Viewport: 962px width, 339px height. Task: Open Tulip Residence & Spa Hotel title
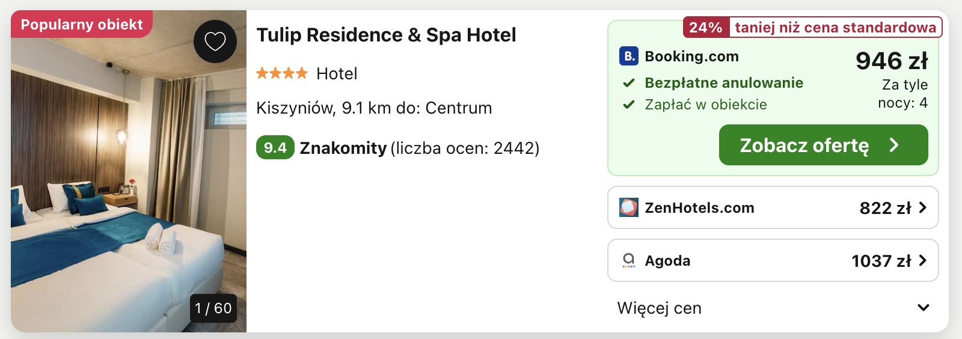(386, 35)
